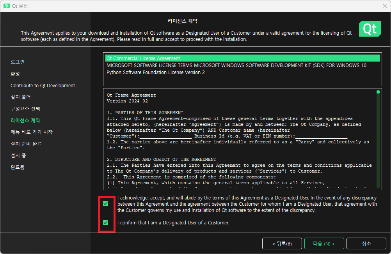The image size is (391, 254).
Task: Close the Qt 설정 window
Action: [x=384, y=6]
